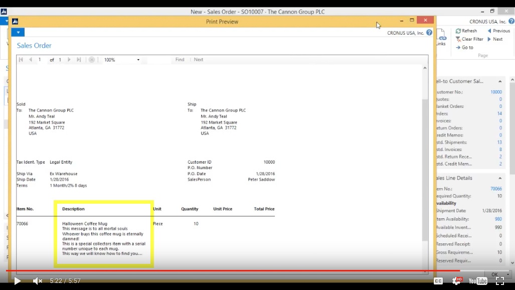Image resolution: width=515 pixels, height=290 pixels.
Task: Go to next page in print preview
Action: click(69, 60)
